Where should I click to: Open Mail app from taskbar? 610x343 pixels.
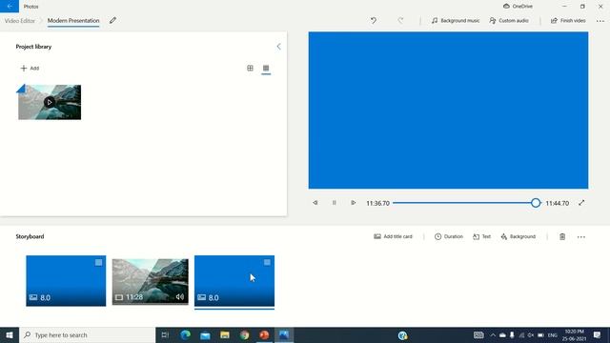(x=205, y=334)
